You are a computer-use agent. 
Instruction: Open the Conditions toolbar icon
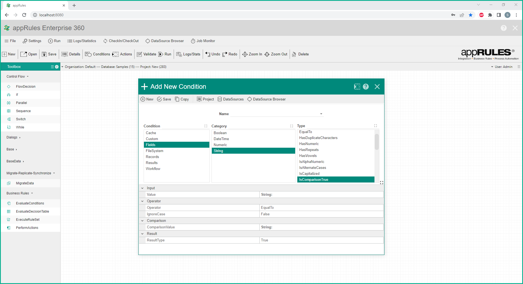click(x=88, y=54)
